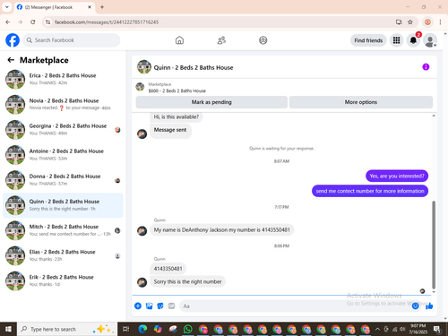448x336 pixels.
Task: Click 'Sorry this is the right number' message
Action: tap(187, 281)
